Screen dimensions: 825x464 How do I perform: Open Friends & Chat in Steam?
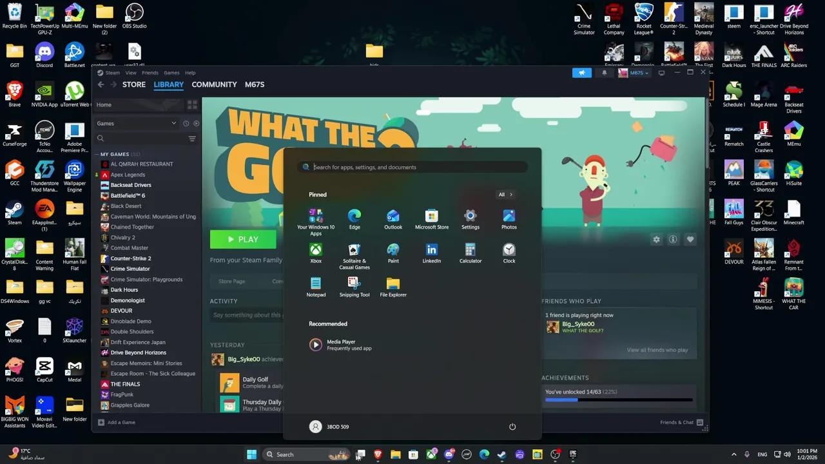tap(682, 423)
